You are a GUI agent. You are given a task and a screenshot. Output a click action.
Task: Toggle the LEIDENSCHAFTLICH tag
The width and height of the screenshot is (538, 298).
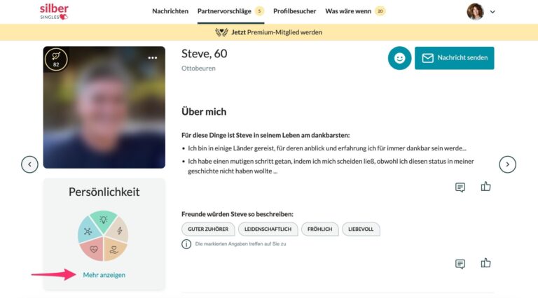pos(268,229)
